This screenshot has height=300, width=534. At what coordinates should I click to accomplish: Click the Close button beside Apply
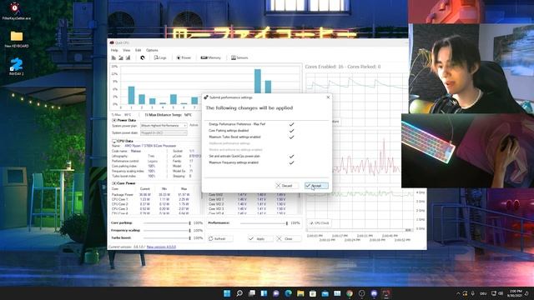(289, 239)
